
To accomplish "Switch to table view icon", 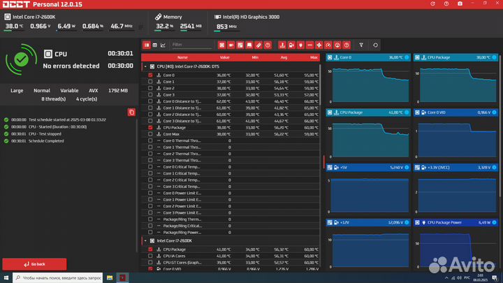I will 154,45.
